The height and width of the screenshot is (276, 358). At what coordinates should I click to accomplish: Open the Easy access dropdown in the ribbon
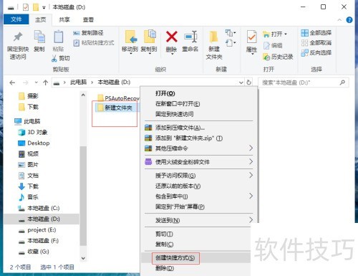231,43
